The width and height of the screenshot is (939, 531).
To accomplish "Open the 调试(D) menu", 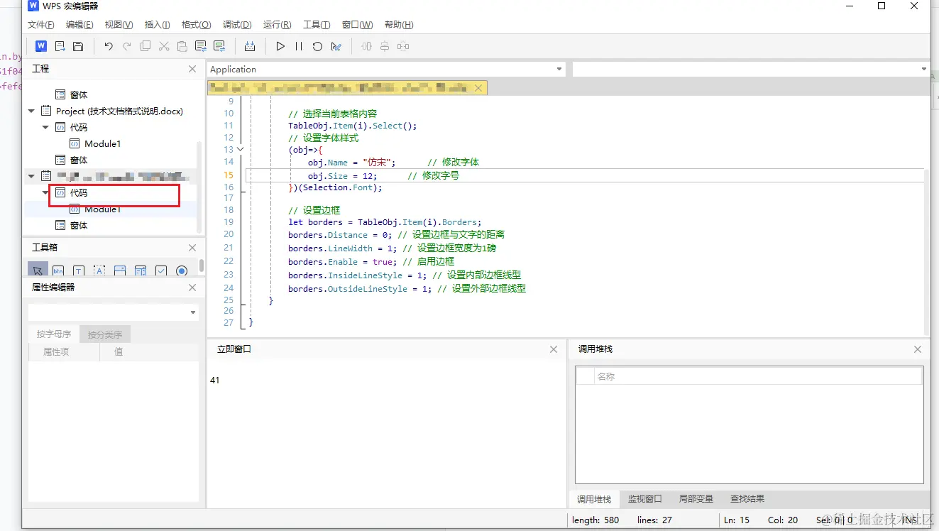I will 237,25.
